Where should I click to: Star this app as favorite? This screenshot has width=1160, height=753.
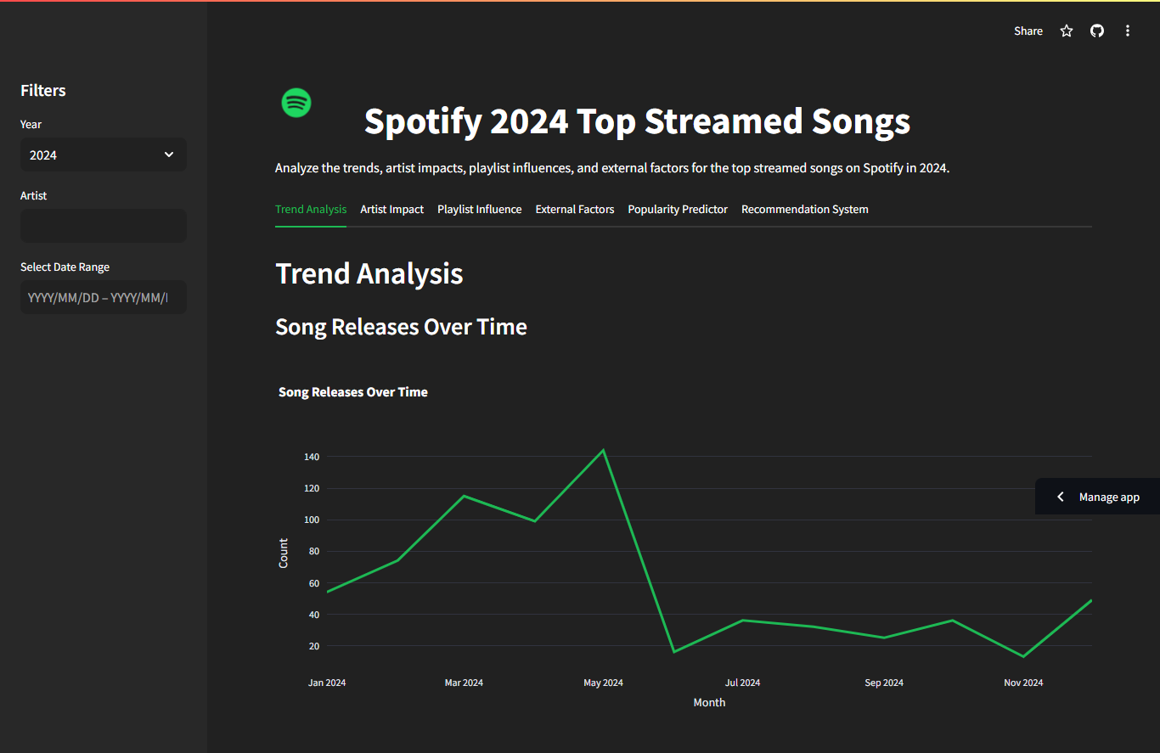(x=1067, y=31)
